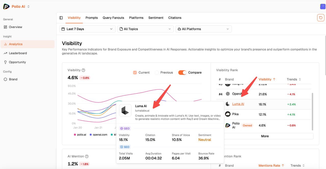
Task: Select Analytics in the sidebar
Action: coord(27,44)
